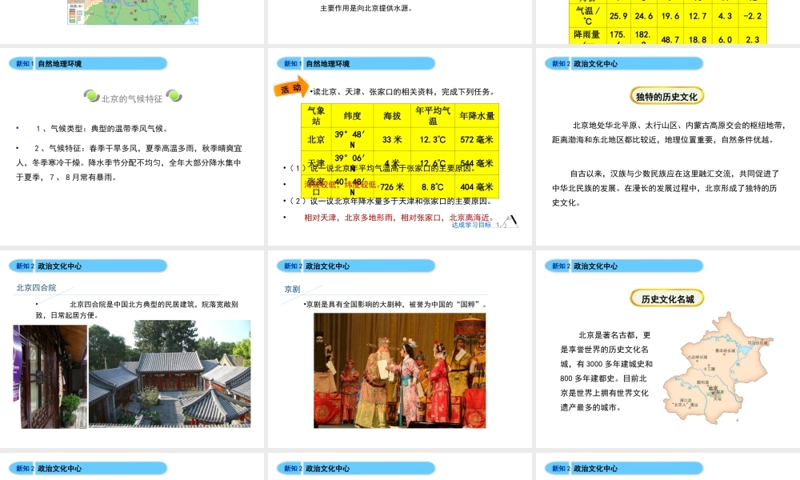The image size is (800, 480).
Task: Click the 404 毫米 table cell
Action: coord(477,186)
